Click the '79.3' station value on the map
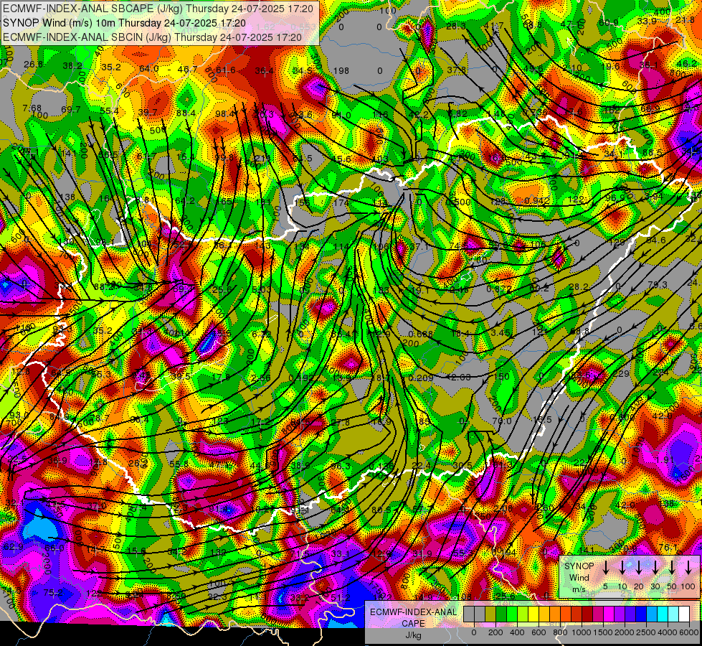Image resolution: width=702 pixels, height=646 pixels. pyautogui.click(x=658, y=285)
